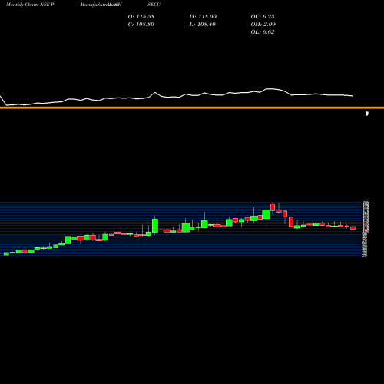Click the "OC: 6.23" value
The height and width of the screenshot is (384, 384).
pyautogui.click(x=263, y=16)
